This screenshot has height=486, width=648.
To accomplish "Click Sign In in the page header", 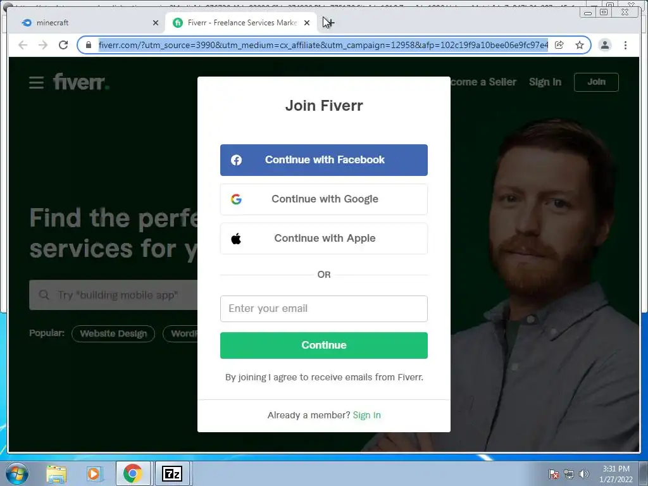I will click(545, 82).
